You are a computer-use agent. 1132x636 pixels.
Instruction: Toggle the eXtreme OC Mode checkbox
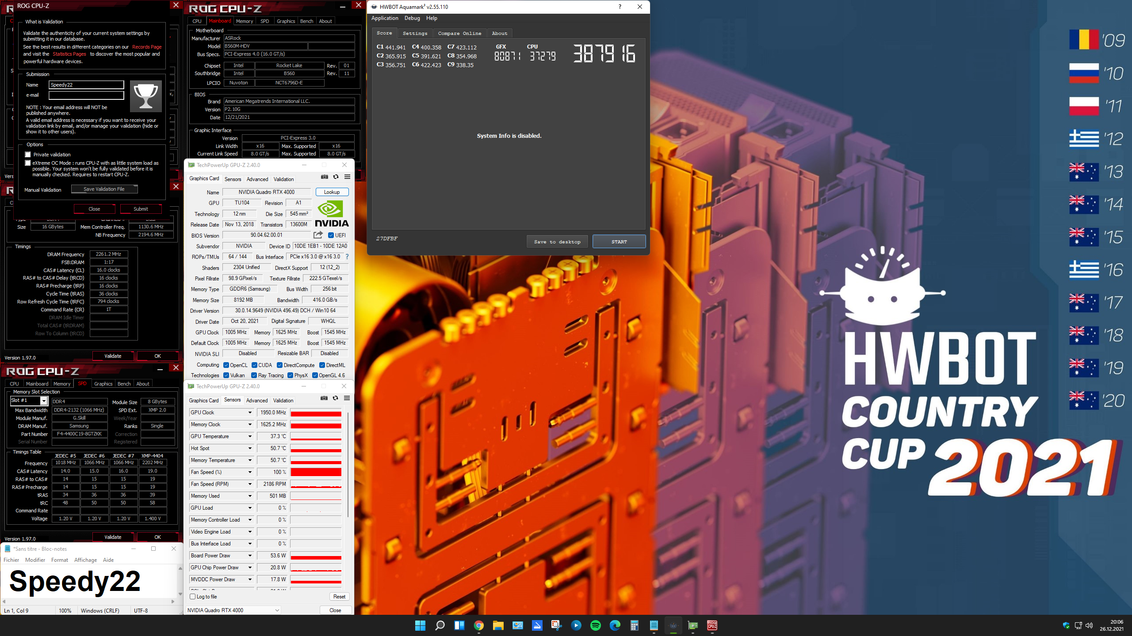pos(28,163)
